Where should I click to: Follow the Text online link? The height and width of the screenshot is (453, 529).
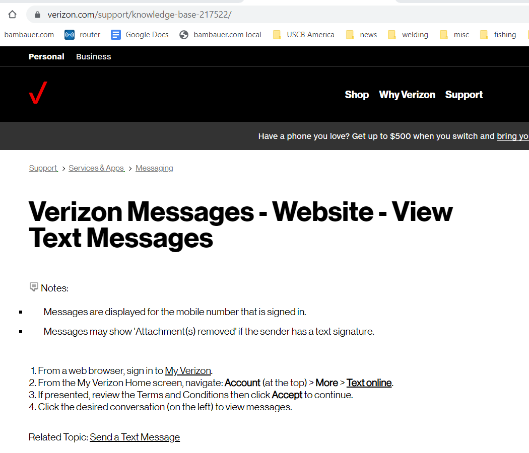(369, 383)
